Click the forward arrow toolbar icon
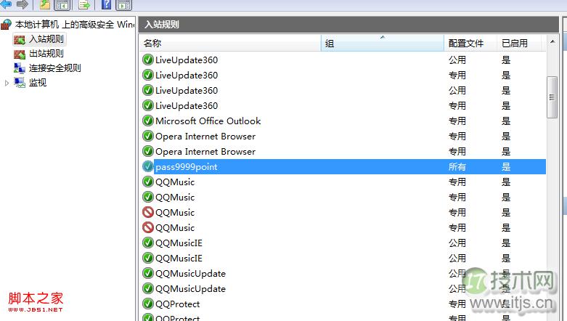 (x=22, y=4)
